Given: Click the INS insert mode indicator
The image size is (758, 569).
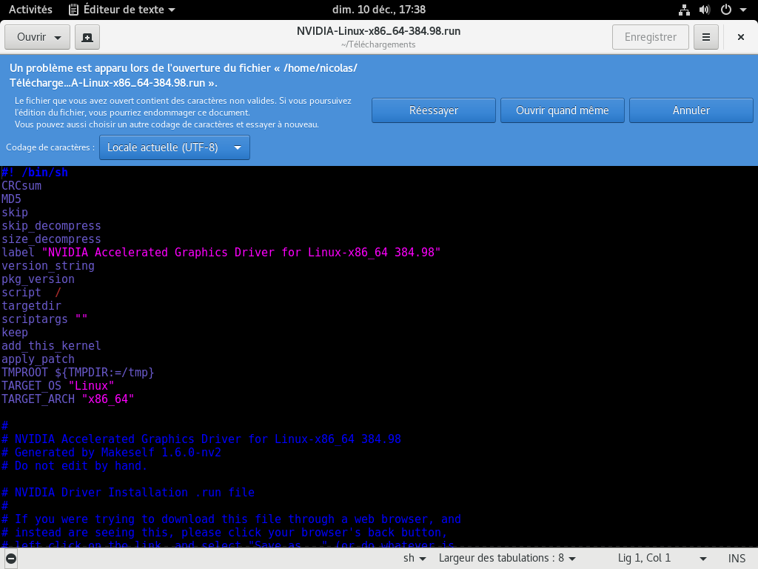Looking at the screenshot, I should pyautogui.click(x=737, y=558).
